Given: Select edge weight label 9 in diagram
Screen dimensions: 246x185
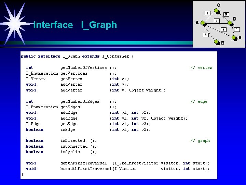Looking at the screenshot, I should tap(226, 14).
